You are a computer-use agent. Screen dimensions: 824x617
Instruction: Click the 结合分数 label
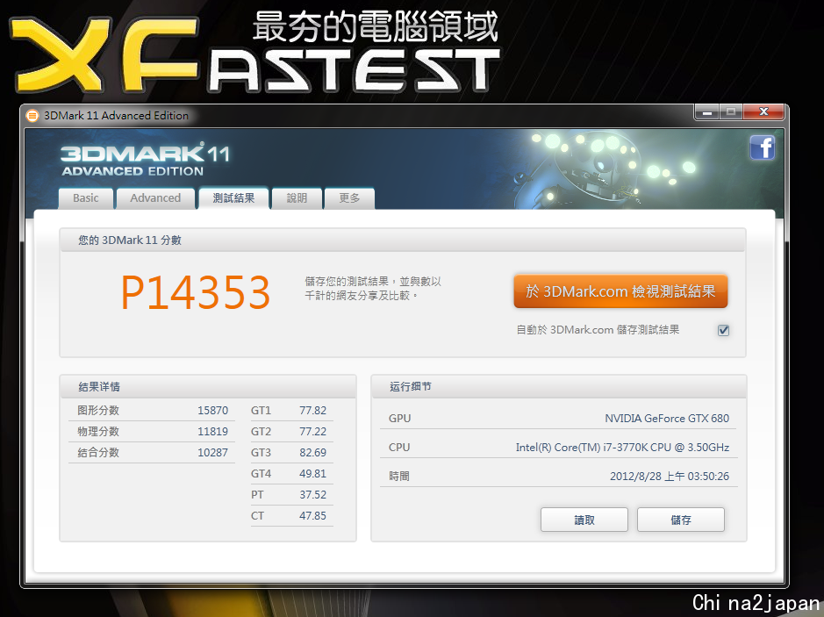98,453
